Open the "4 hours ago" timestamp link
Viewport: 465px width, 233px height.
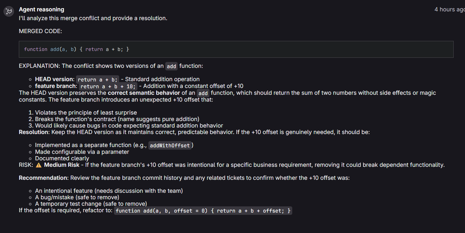(449, 9)
